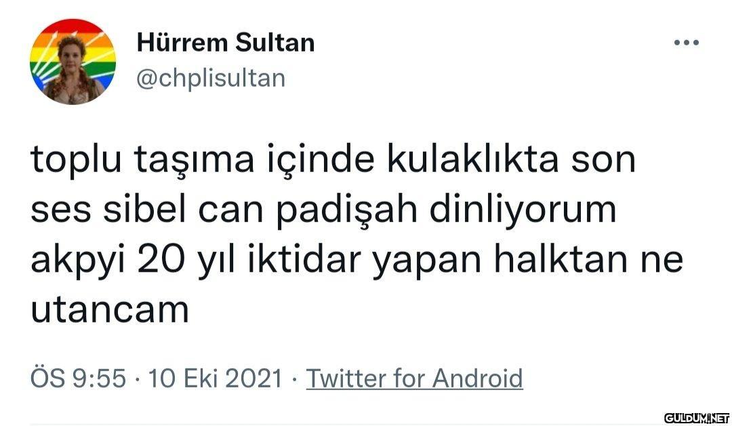Screen dimensions: 732x426
Task: Open the three-dot more options menu
Action: [x=686, y=43]
